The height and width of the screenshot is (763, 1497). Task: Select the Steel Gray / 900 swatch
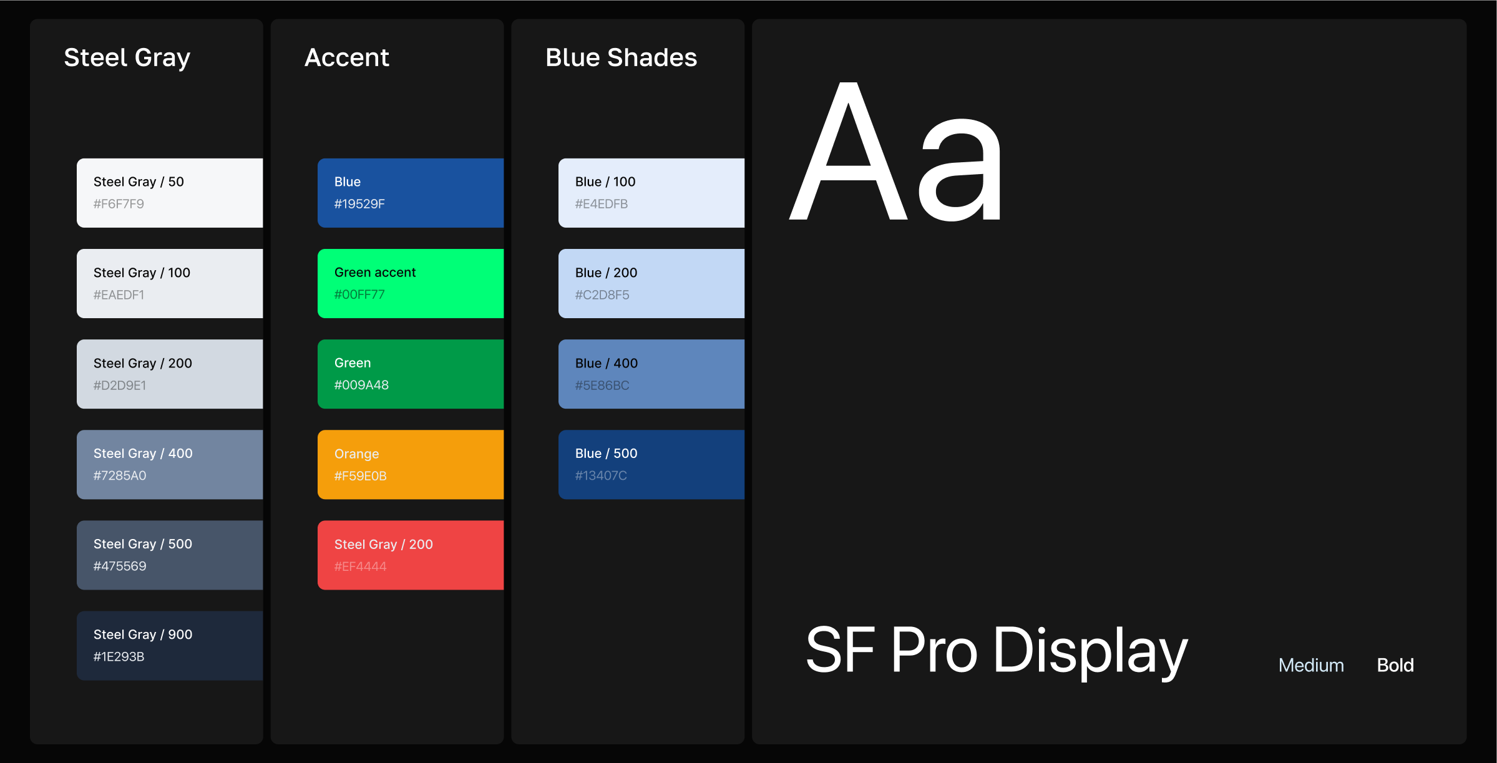(170, 645)
